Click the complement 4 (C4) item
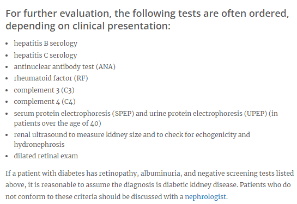 pos(45,102)
